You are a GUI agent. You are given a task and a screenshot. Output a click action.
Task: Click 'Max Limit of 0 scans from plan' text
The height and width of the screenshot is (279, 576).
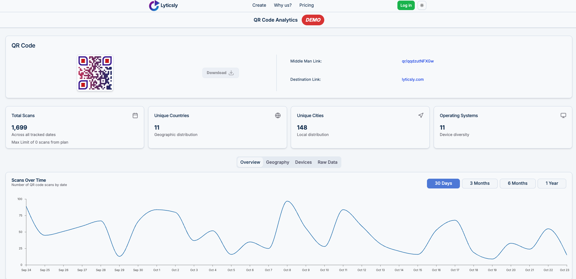coord(40,142)
